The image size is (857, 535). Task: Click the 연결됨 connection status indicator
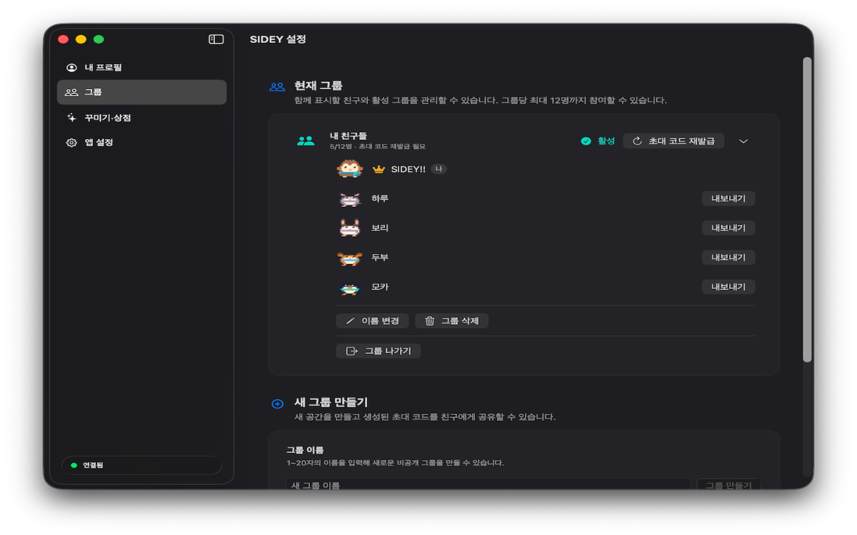coord(141,465)
